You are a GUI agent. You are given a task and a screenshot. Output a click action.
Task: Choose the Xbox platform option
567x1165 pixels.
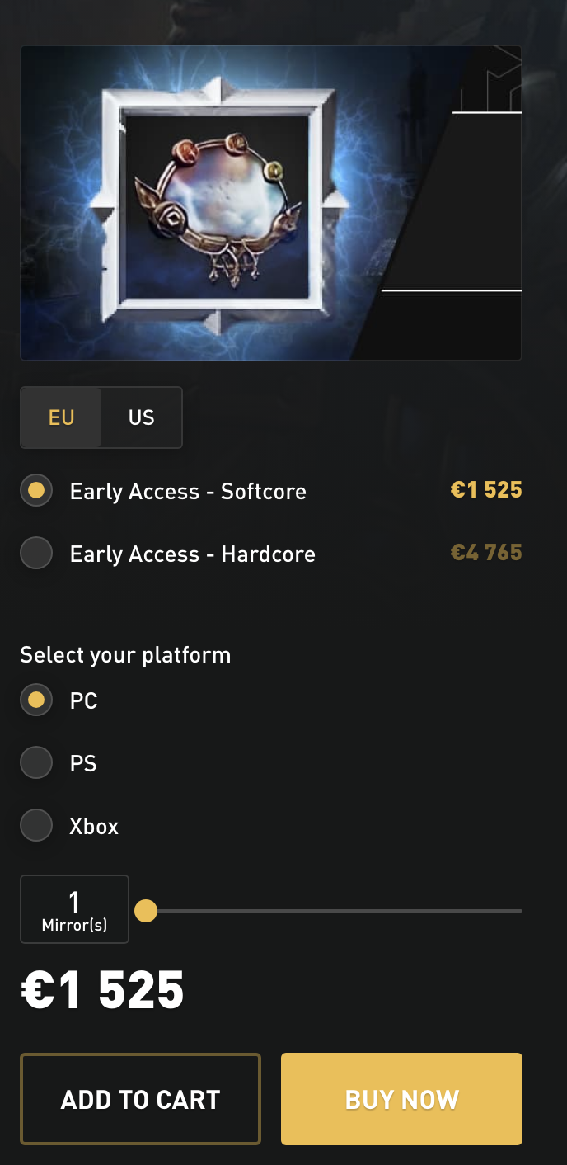coord(36,826)
